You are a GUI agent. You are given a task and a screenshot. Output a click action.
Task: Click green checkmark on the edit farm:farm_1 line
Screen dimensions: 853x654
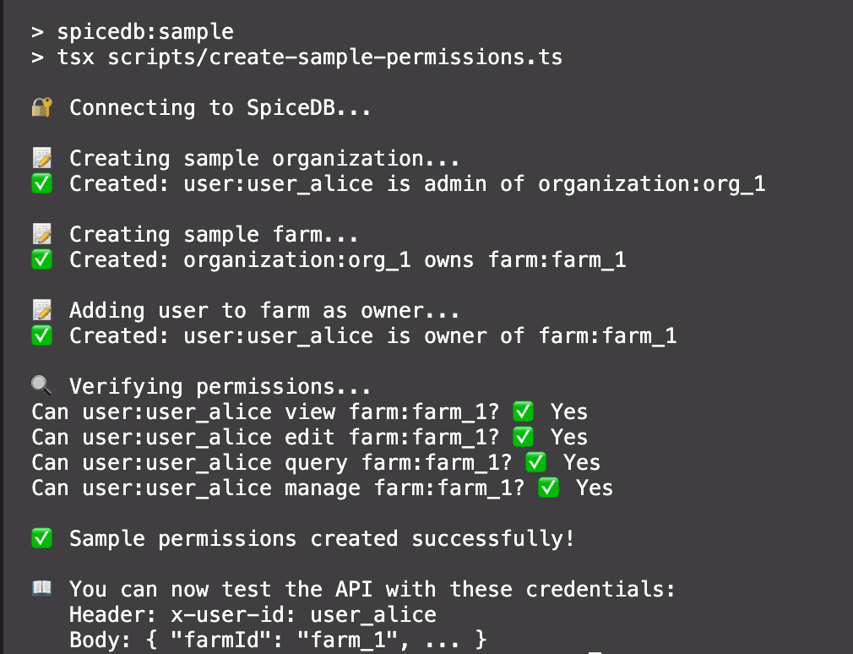pos(524,437)
